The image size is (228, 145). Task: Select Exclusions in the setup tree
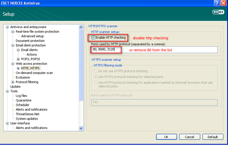[23, 77]
